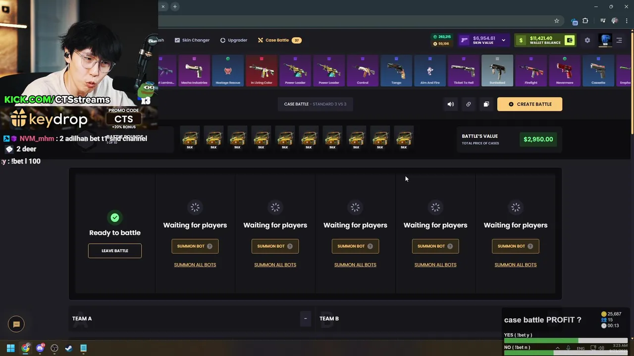Screen dimensions: 634x356
Task: Select the Firefight drop thumbnail
Action: point(531,71)
